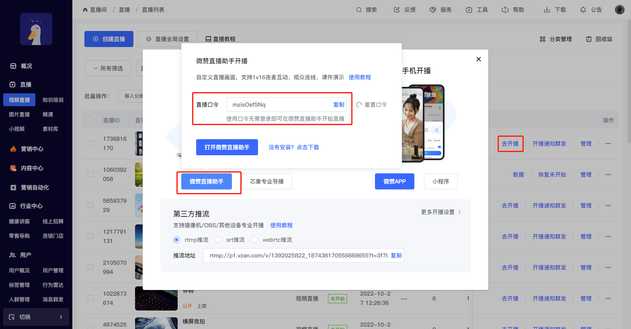Click 重置口令 refresh icon
Image resolution: width=631 pixels, height=329 pixels.
(x=359, y=105)
